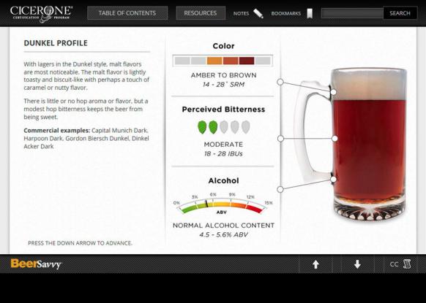
Task: Click the 'Commercial examples:' text
Action: (57, 131)
